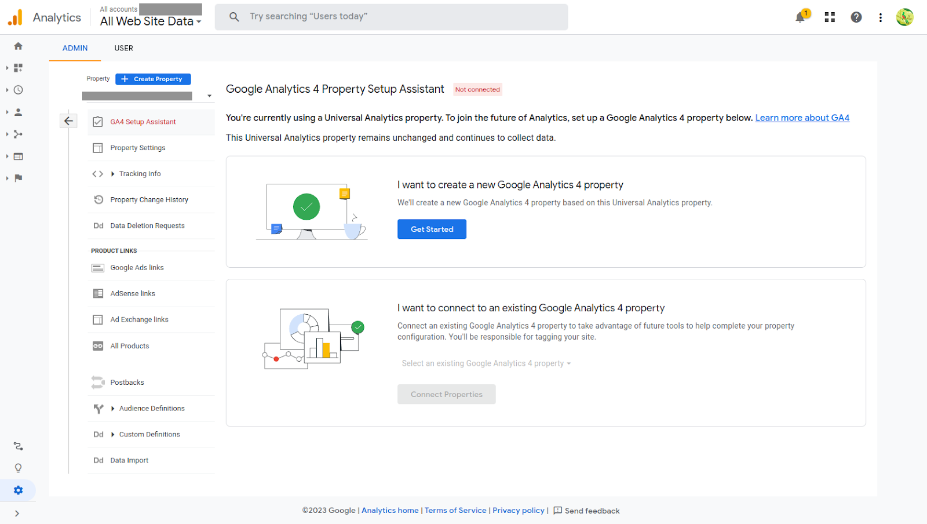Expand the Audience Definitions section
This screenshot has height=524, width=927.
click(113, 409)
